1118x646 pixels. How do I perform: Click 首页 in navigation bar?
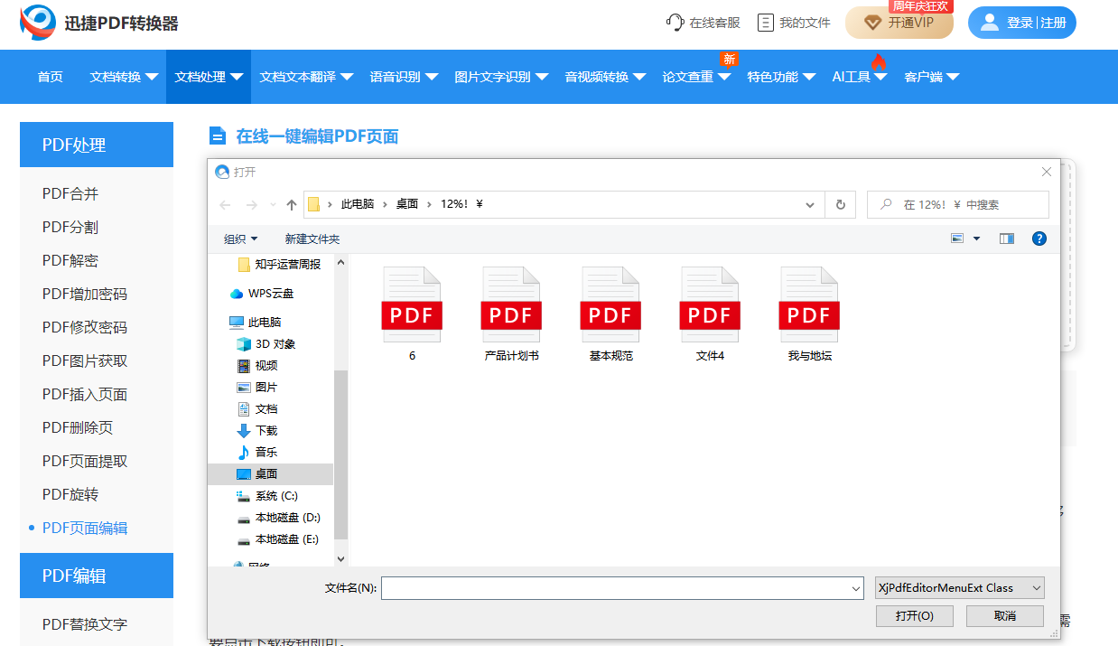51,77
